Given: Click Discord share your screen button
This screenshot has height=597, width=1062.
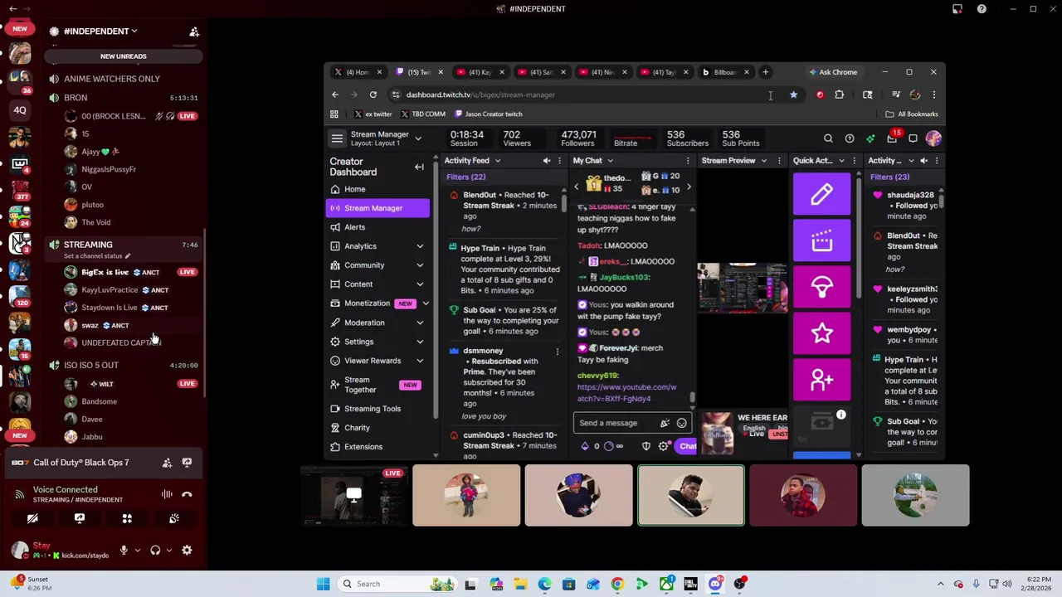Looking at the screenshot, I should [80, 518].
